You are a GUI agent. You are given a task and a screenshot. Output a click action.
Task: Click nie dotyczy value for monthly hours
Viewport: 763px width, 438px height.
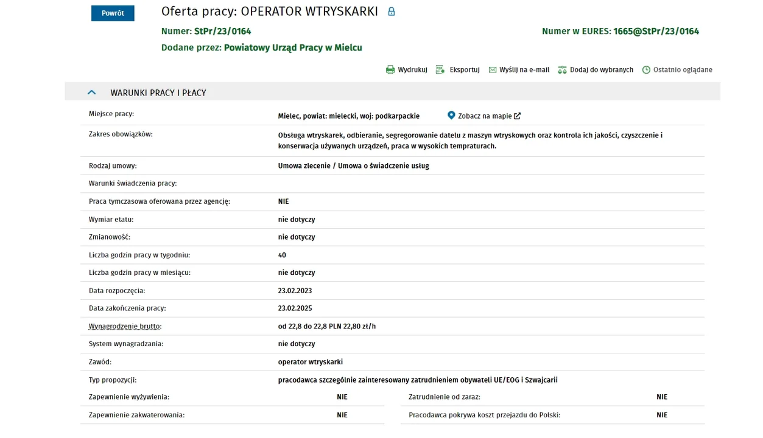(x=297, y=273)
